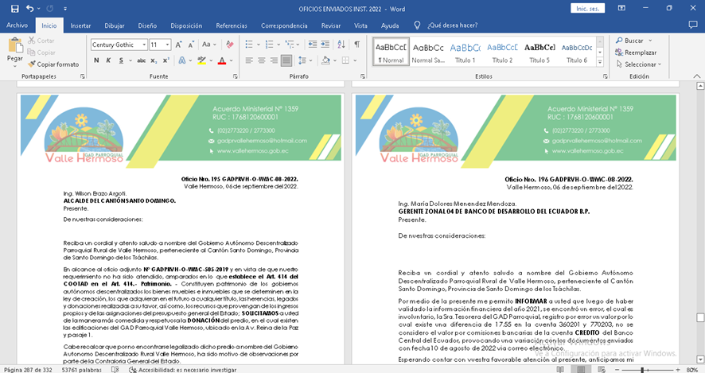Center align the paragraph text
Image resolution: width=705 pixels, height=373 pixels.
[x=263, y=60]
